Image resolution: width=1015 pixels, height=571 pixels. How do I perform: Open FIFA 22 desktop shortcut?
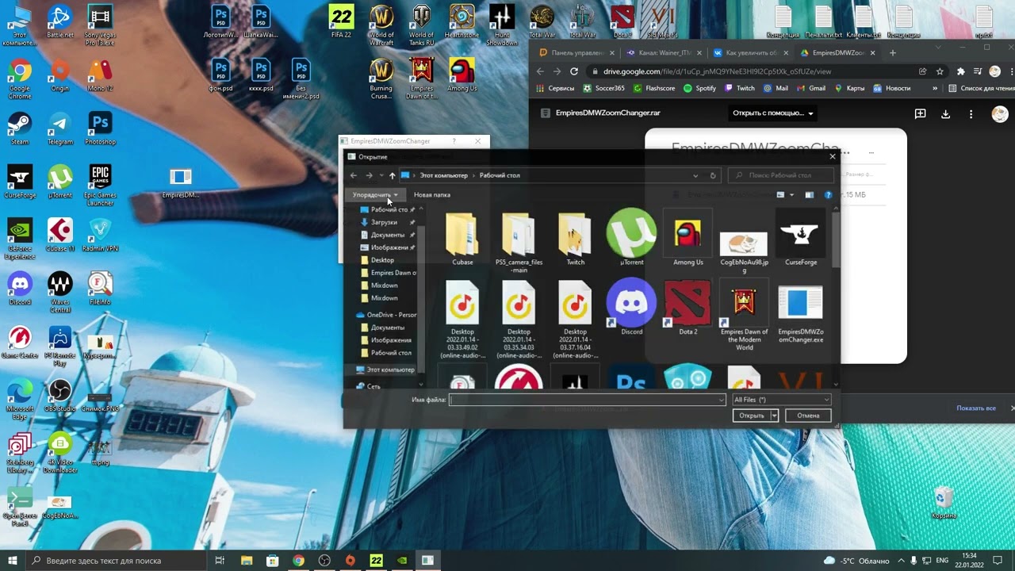click(x=341, y=22)
